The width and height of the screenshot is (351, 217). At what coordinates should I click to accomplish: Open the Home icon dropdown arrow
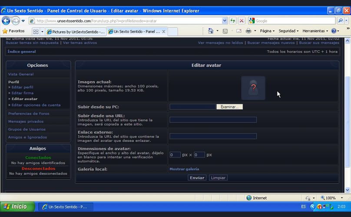217,31
